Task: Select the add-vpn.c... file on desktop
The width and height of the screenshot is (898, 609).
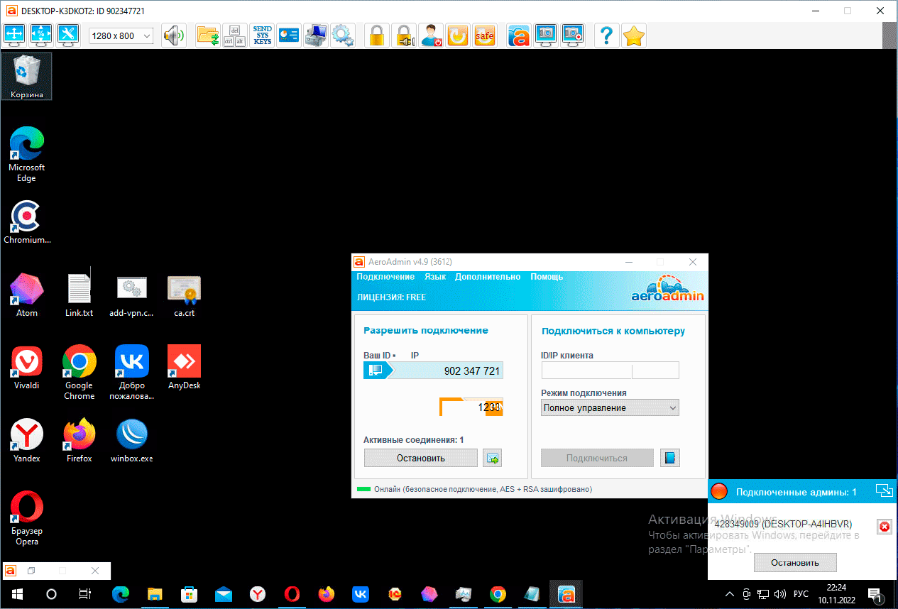Action: 131,295
